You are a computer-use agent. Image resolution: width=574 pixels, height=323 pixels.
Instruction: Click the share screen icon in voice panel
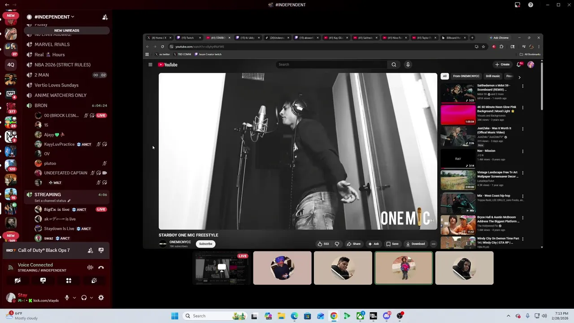click(x=43, y=280)
